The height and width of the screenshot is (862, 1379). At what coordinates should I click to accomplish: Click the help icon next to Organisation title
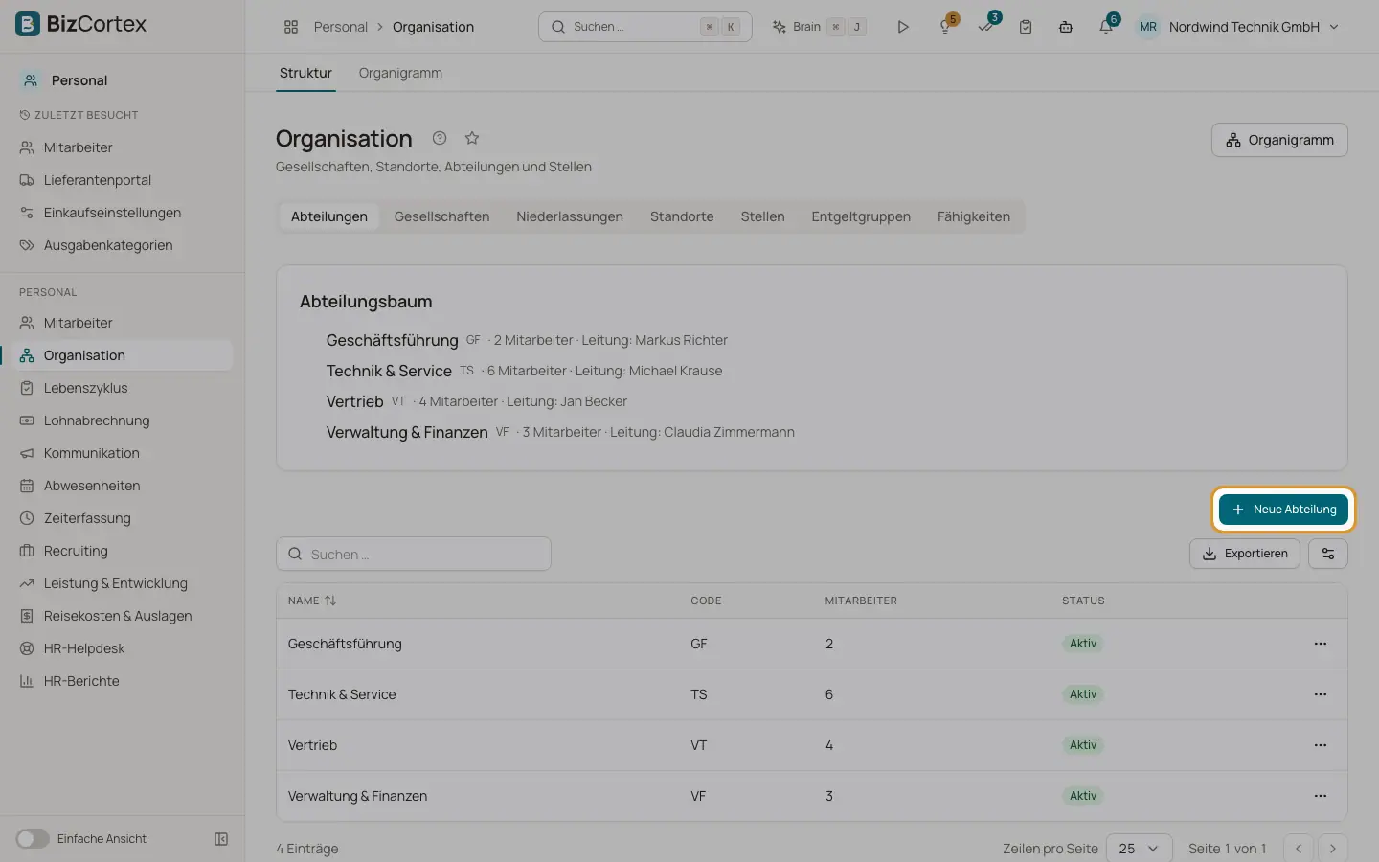click(x=440, y=138)
